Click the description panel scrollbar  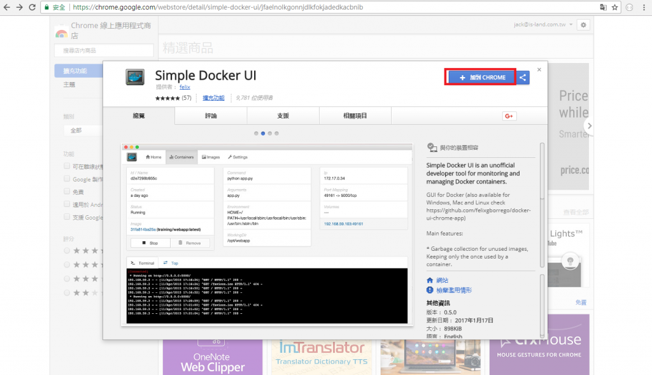click(x=542, y=206)
